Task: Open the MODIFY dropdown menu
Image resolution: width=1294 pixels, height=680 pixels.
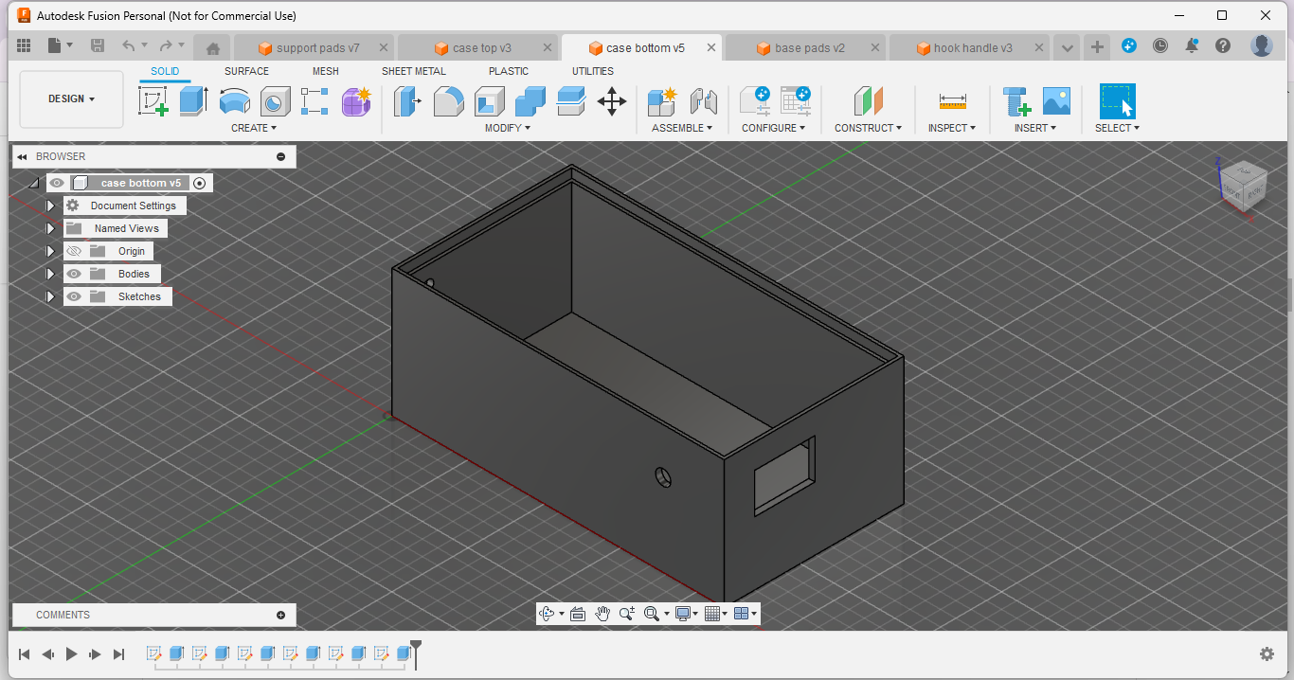Action: coord(507,128)
